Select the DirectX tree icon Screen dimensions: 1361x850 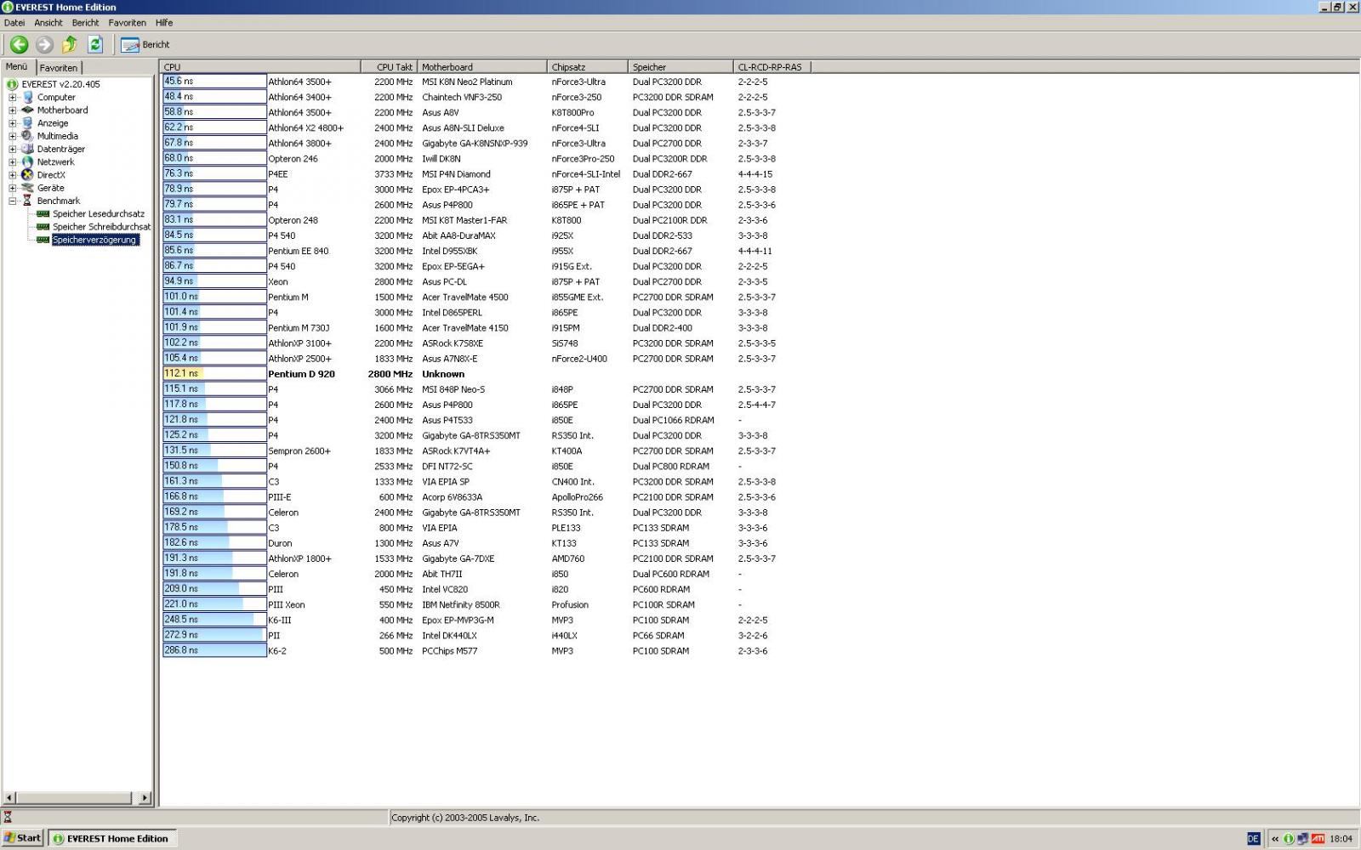coord(27,175)
